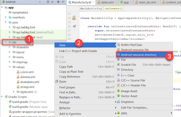This screenshot has height=117, width=181.
Task: Choose Link C++ Project with Gradle
Action: pos(85,51)
